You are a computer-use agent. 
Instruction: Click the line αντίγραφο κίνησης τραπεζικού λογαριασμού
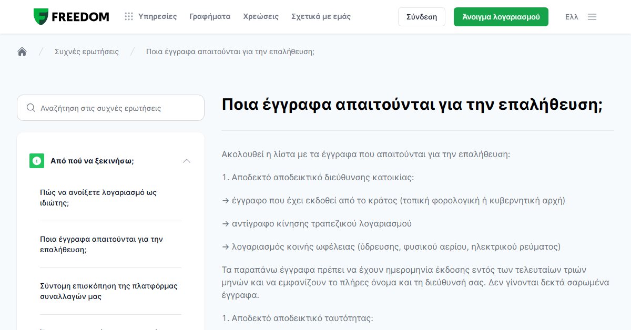click(x=317, y=224)
